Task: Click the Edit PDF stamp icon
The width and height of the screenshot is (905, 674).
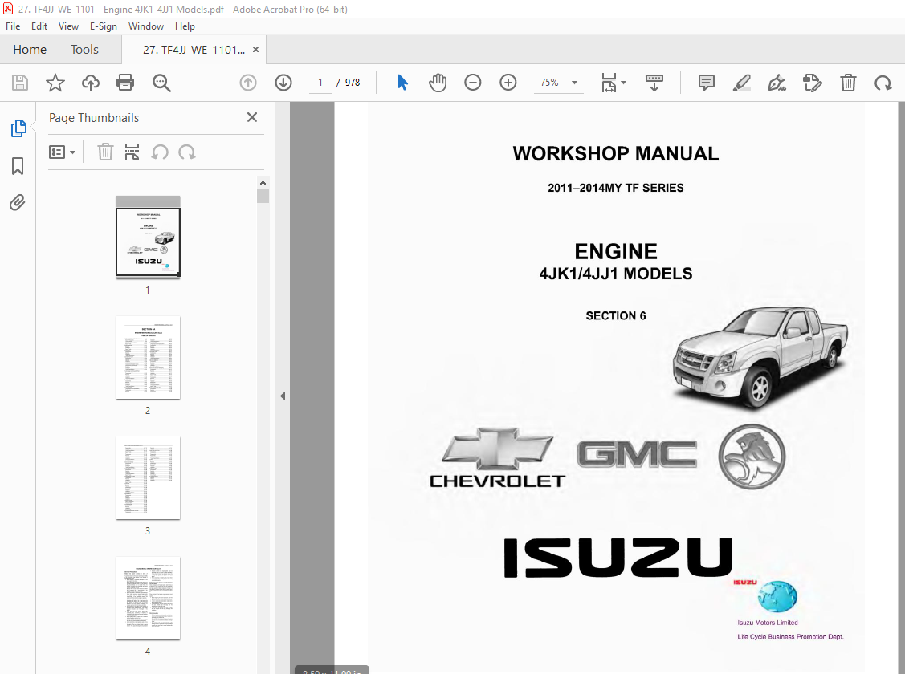Action: 812,83
